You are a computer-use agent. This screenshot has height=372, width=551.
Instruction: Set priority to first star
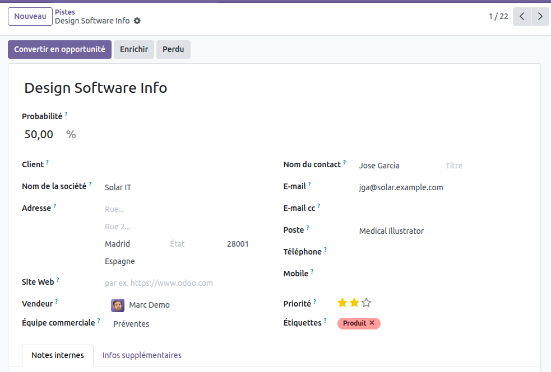tap(342, 303)
